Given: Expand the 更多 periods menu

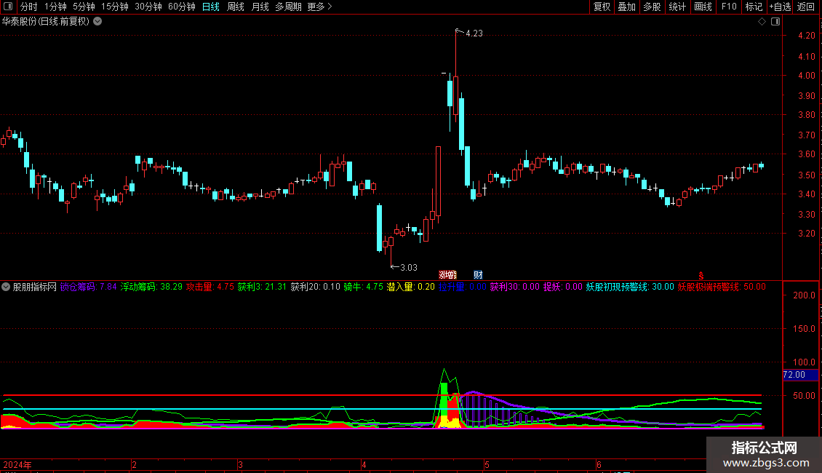Looking at the screenshot, I should tap(320, 7).
